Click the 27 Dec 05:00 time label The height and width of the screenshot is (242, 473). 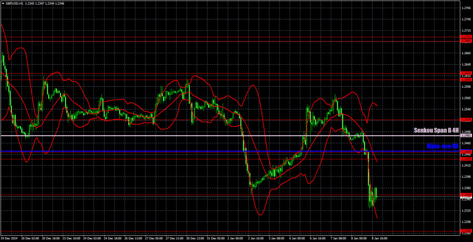[155, 238]
